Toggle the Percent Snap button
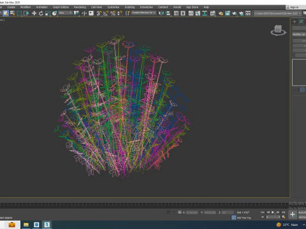This screenshot has height=229, width=306. [x=113, y=13]
